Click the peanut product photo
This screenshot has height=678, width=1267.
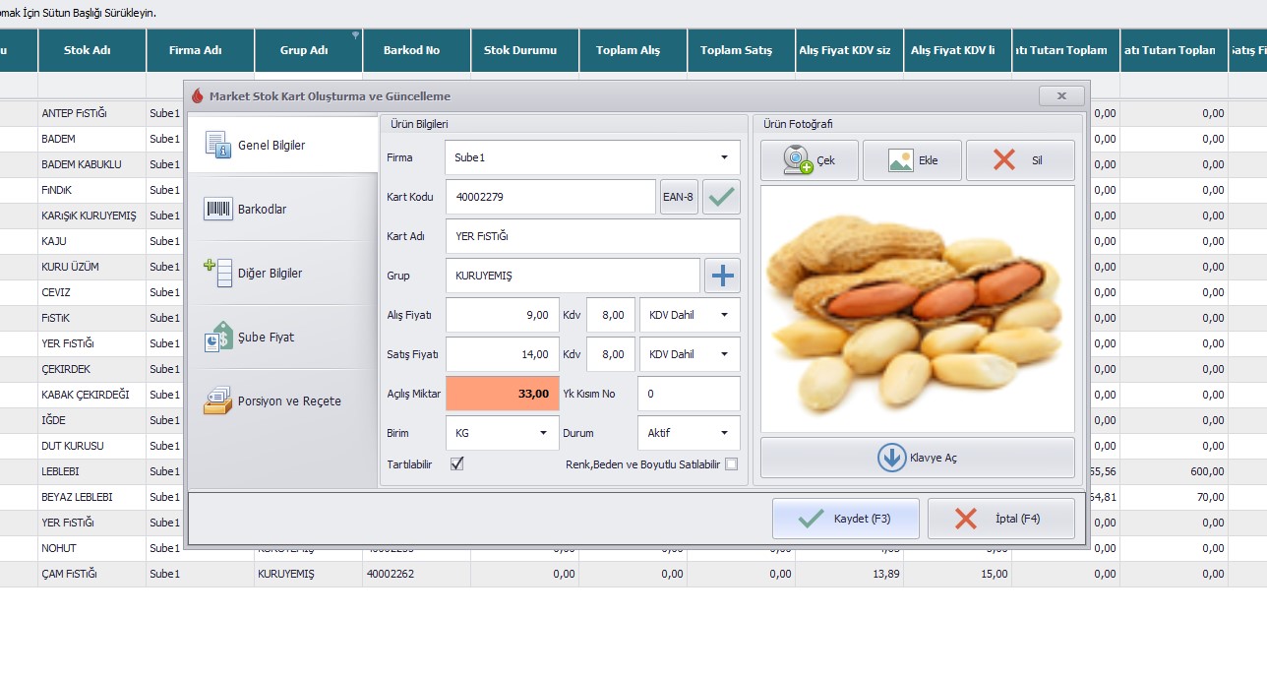pos(917,309)
